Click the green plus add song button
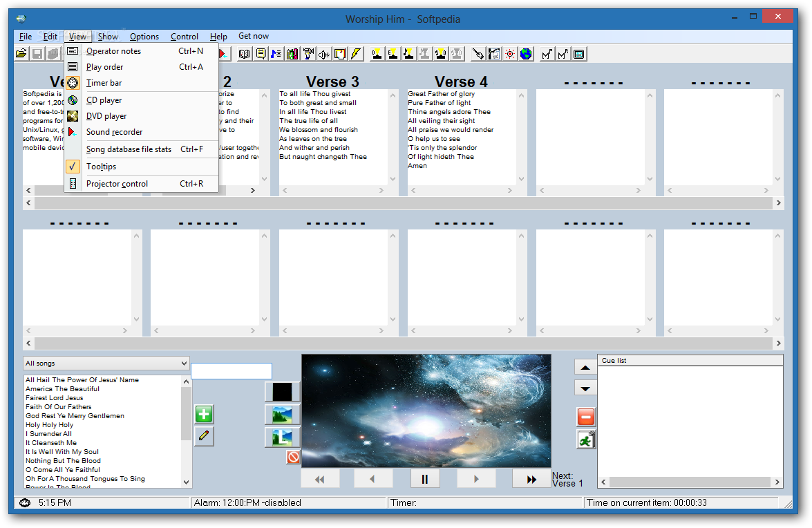 204,414
